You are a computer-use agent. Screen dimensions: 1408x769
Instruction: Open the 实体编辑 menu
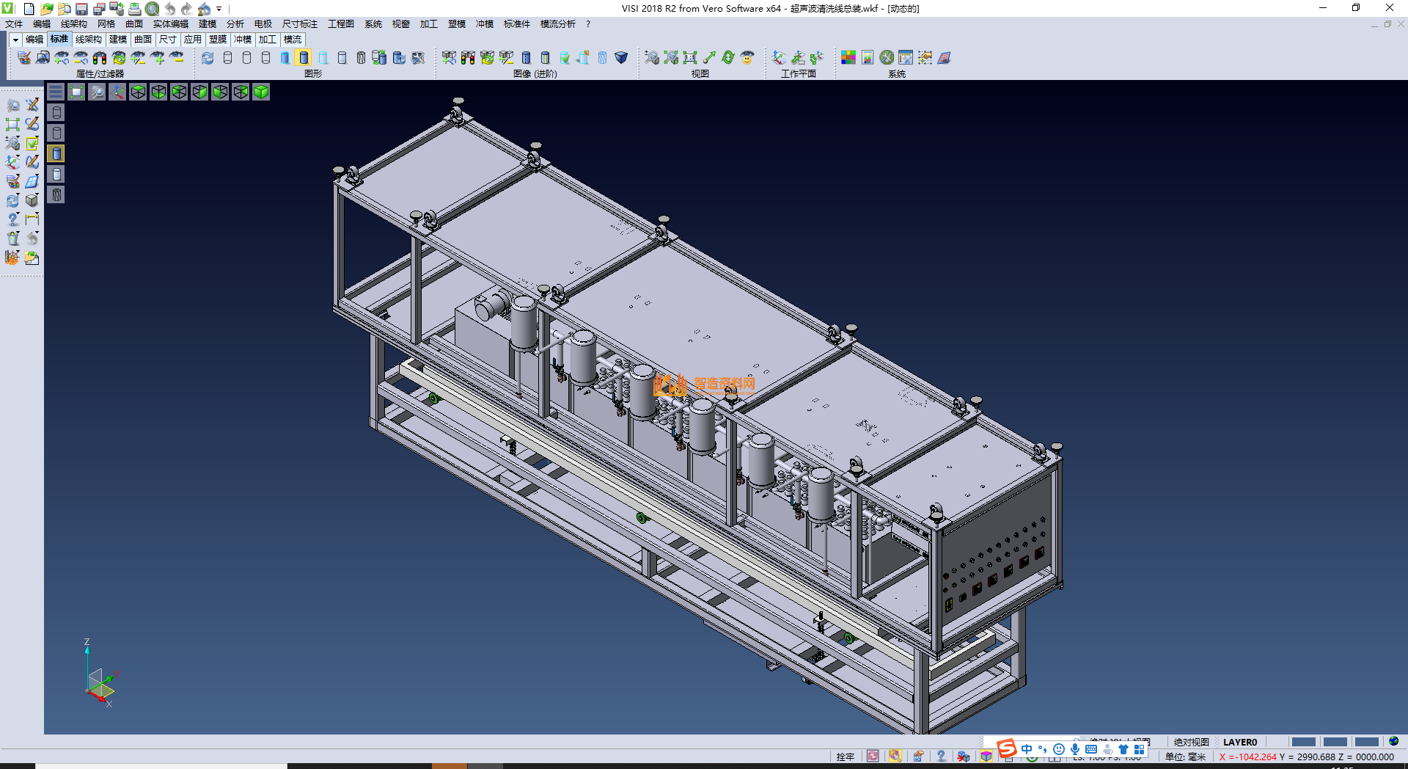170,24
